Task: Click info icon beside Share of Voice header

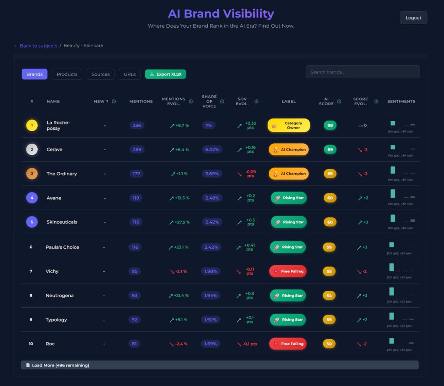Action: coord(222,102)
